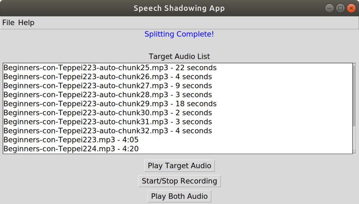Click the list scrollbar up arrow
Screen dimensions: 359x204
point(354,65)
